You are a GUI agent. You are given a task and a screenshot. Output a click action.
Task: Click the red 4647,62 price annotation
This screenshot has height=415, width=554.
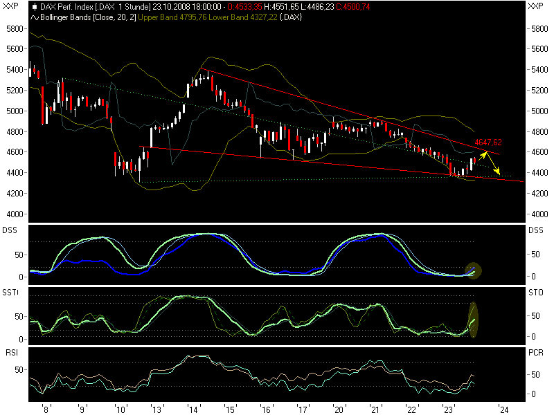488,142
